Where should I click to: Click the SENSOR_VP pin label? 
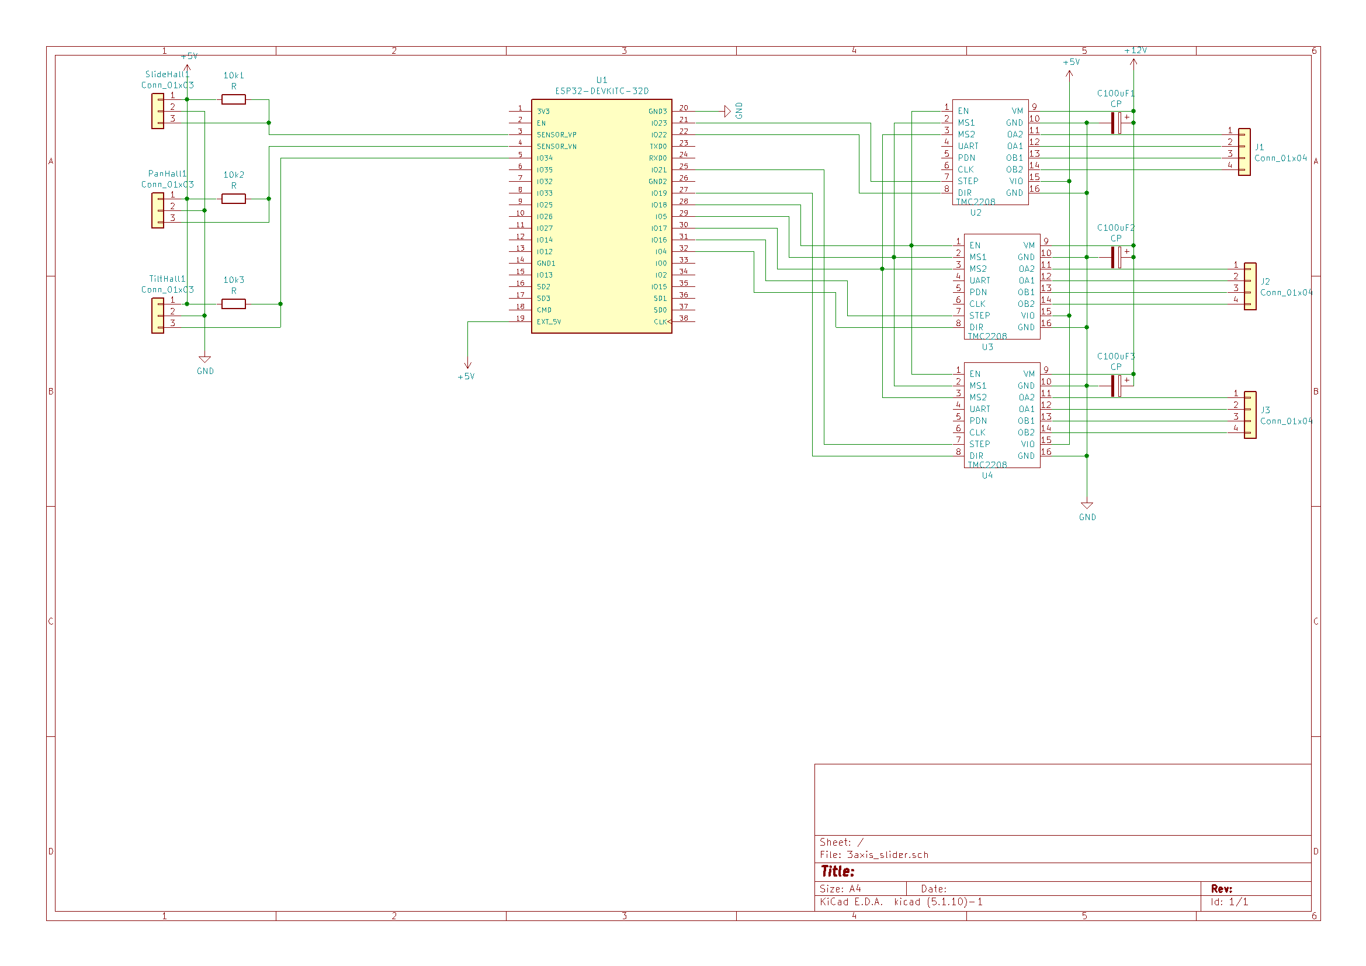(x=556, y=135)
